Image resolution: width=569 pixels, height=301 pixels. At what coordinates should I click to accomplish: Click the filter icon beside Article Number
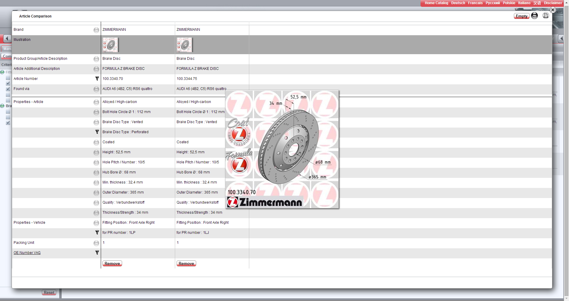97,79
